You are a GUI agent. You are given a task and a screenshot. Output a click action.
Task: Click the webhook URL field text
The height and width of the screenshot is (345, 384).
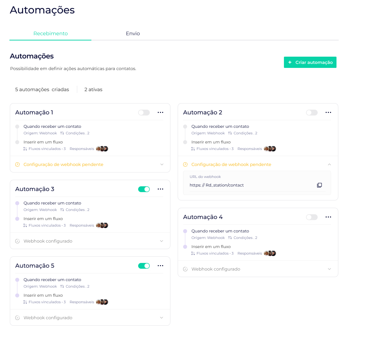pos(216,185)
